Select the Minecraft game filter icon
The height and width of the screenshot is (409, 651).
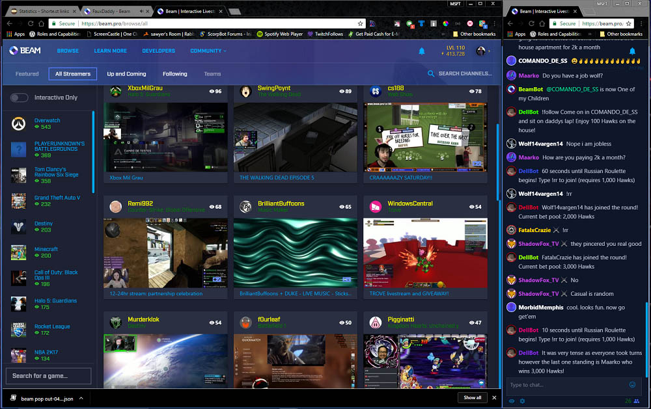[18, 251]
